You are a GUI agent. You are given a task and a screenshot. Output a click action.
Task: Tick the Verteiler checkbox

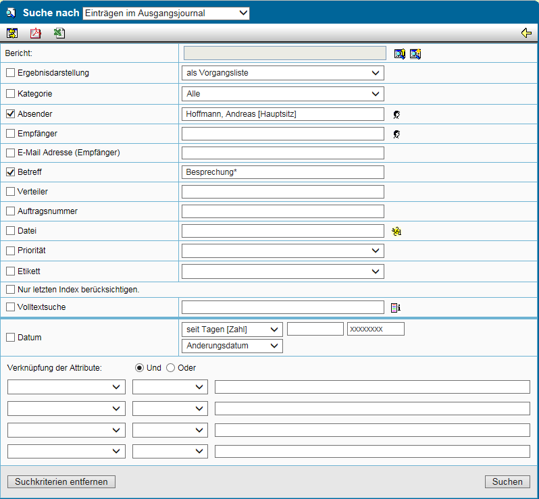(11, 191)
